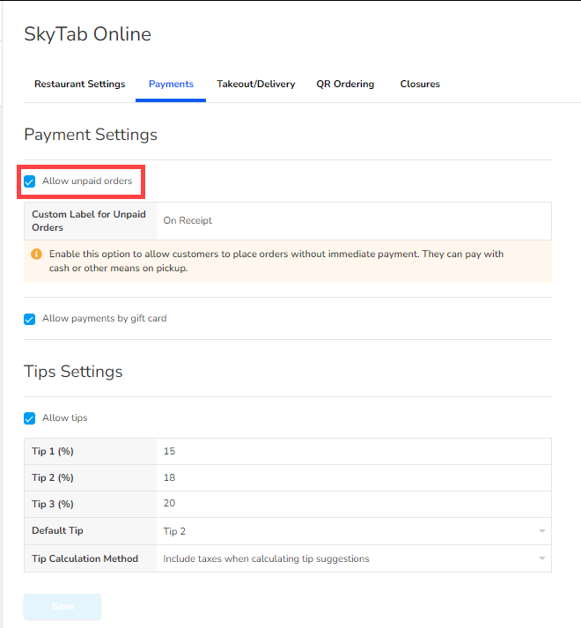Click into the Tip 2 (%) value field
The height and width of the screenshot is (628, 581).
pyautogui.click(x=352, y=477)
